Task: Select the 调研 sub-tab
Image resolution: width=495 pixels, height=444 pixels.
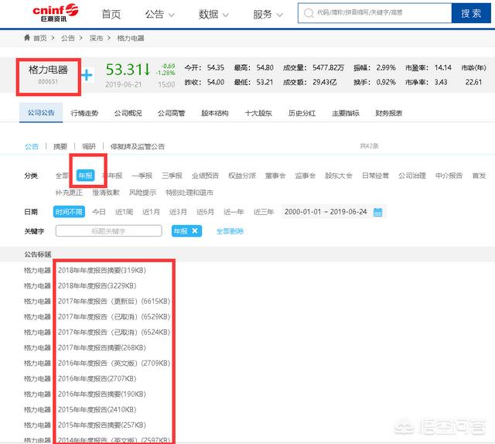Action: [x=89, y=146]
